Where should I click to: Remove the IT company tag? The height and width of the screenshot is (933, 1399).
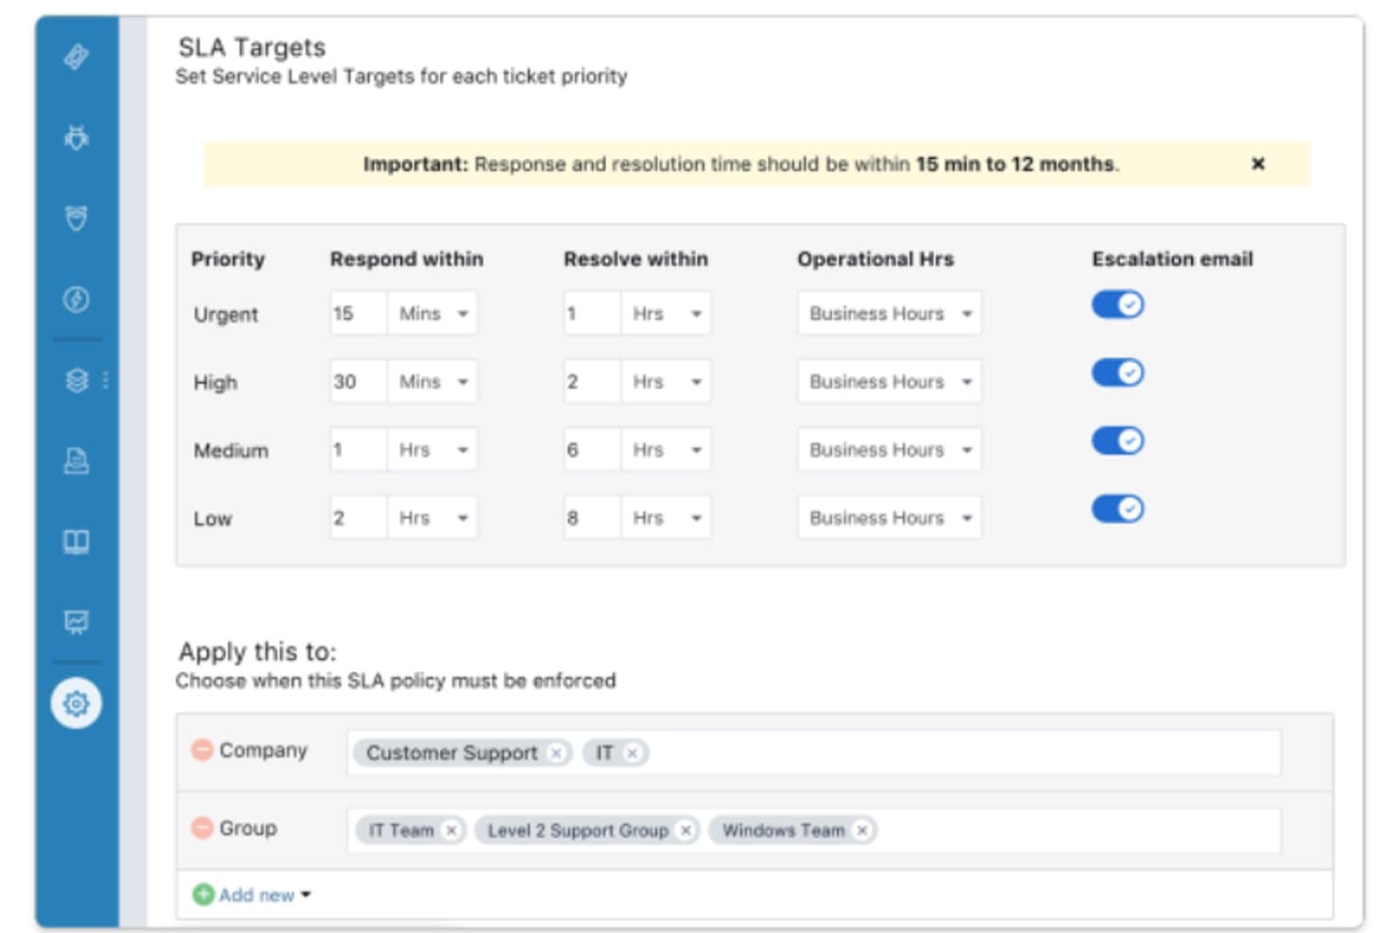pyautogui.click(x=632, y=753)
